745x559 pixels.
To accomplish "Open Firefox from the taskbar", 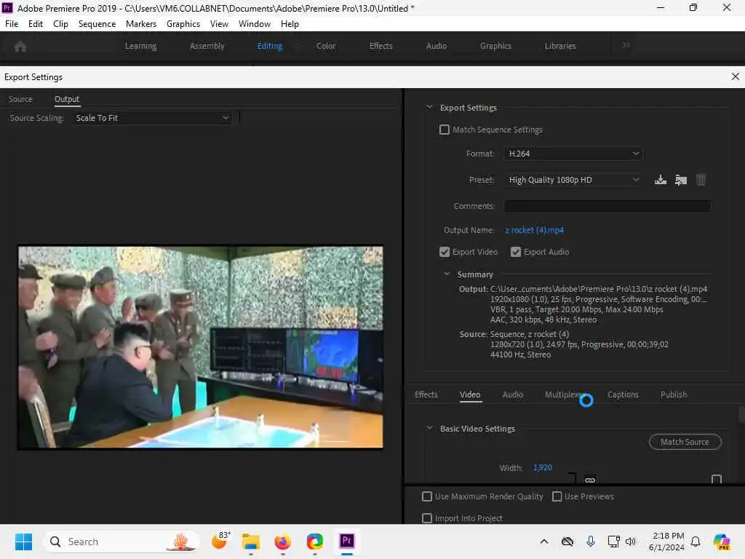I will pos(283,542).
